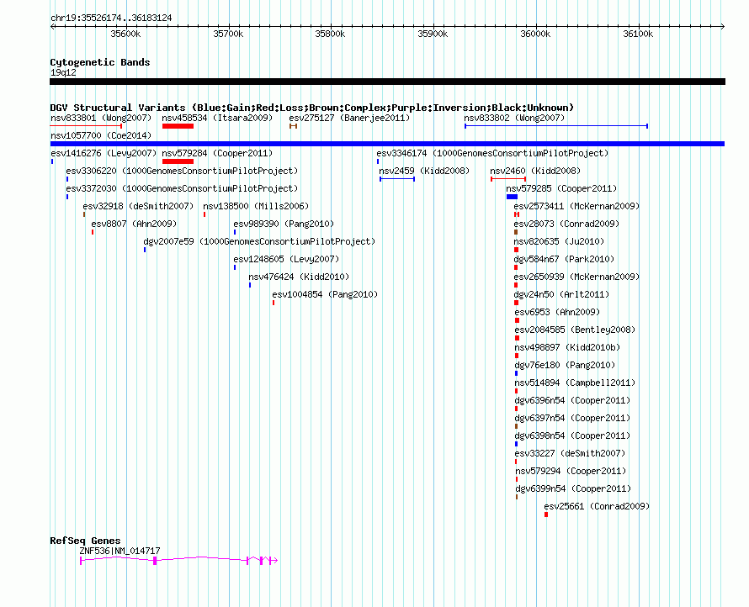Click the ZNF536 magenta gene model
Viewport: 749px width, 607px height.
pos(179,560)
